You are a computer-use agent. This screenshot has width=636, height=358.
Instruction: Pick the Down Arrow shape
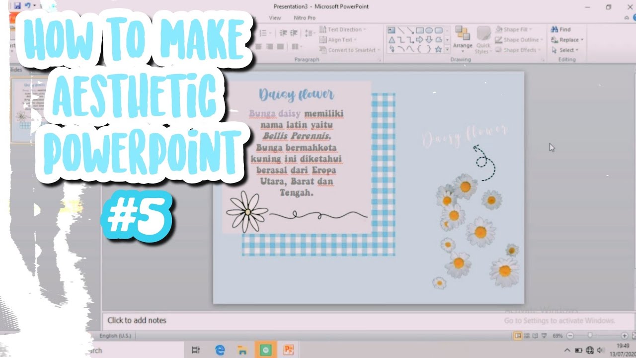[429, 39]
